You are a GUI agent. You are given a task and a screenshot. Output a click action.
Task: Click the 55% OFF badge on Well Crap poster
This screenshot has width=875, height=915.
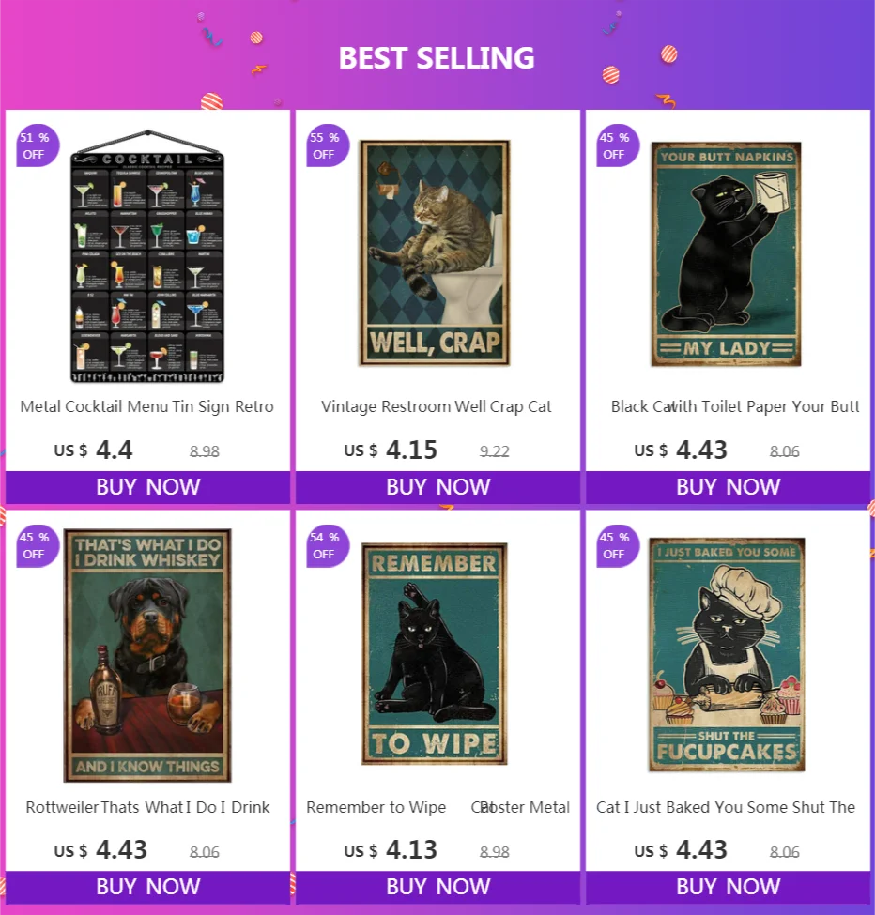tap(328, 145)
